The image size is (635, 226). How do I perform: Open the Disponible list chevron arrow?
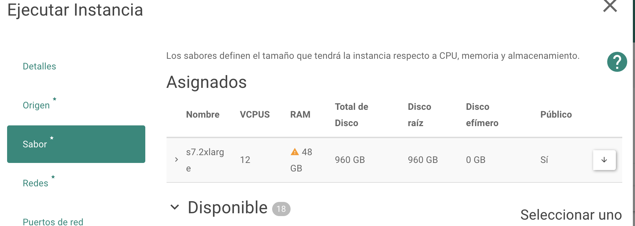(x=174, y=208)
